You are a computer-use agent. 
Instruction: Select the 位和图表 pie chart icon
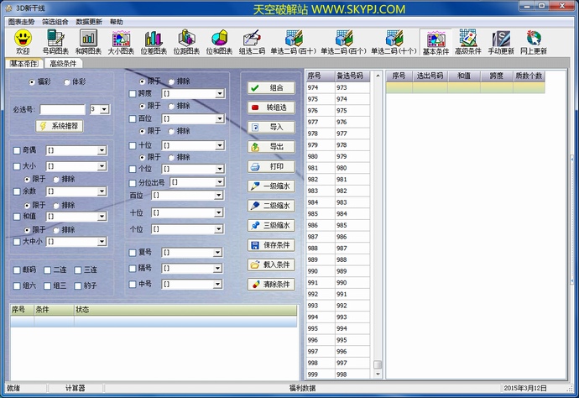click(x=220, y=39)
